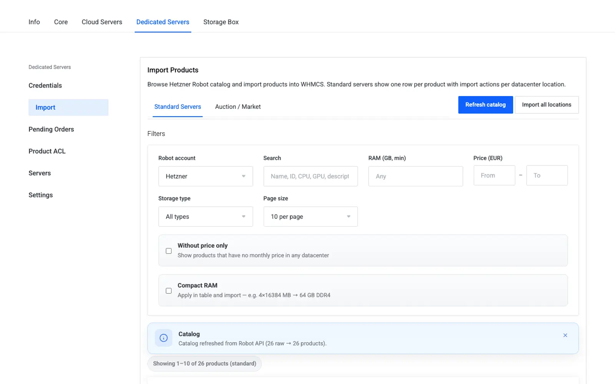The image size is (615, 384).
Task: Open the Page size dropdown
Action: click(x=311, y=217)
